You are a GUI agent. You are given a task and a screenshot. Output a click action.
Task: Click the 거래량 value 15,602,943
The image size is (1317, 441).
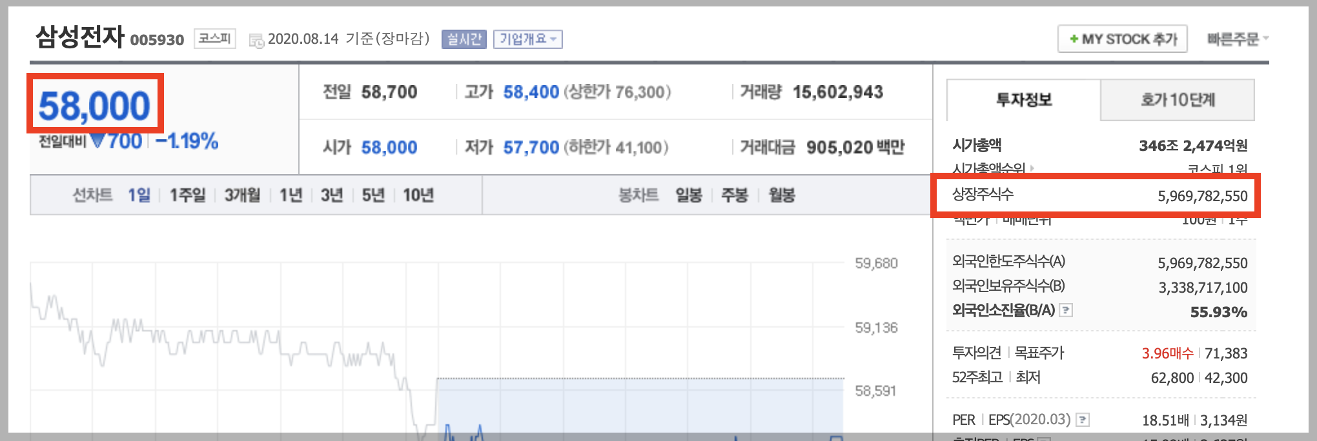click(838, 92)
